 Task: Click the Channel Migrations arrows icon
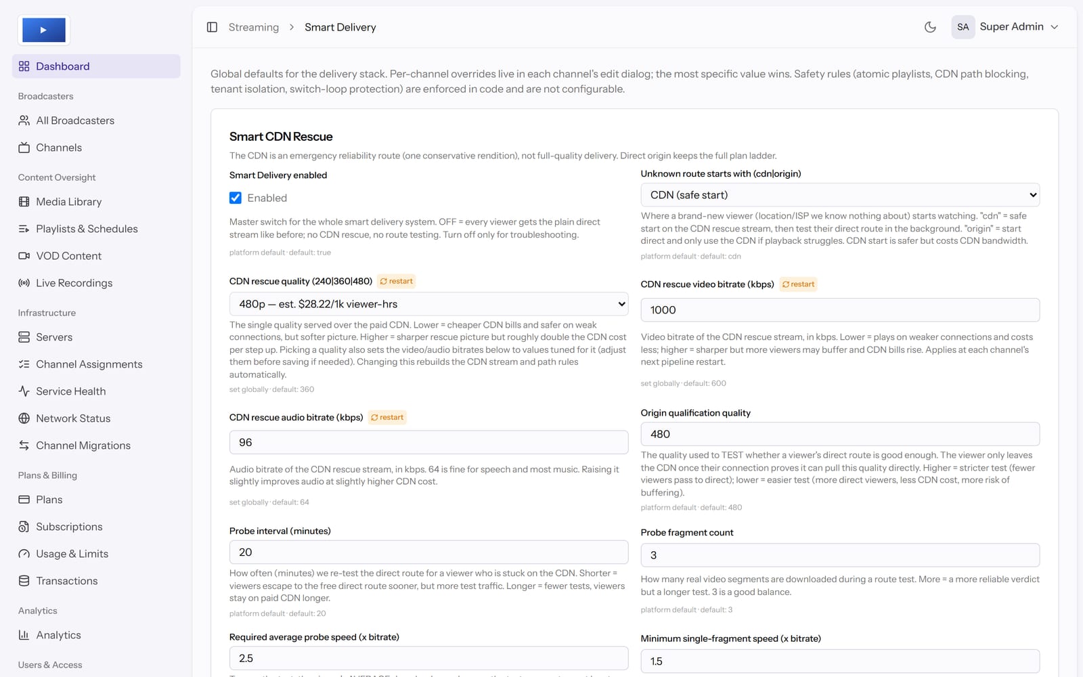pos(24,445)
